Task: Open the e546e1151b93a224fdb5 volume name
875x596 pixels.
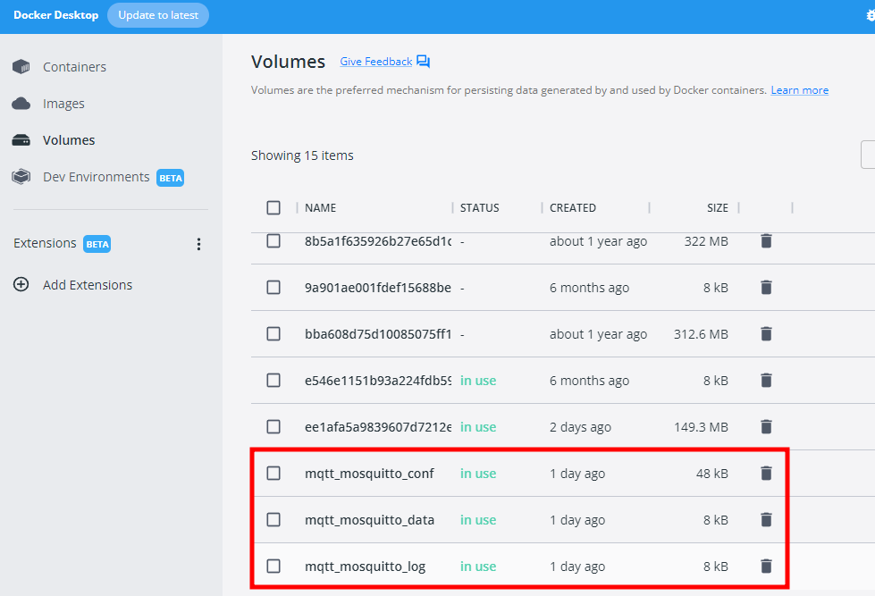Action: point(378,381)
